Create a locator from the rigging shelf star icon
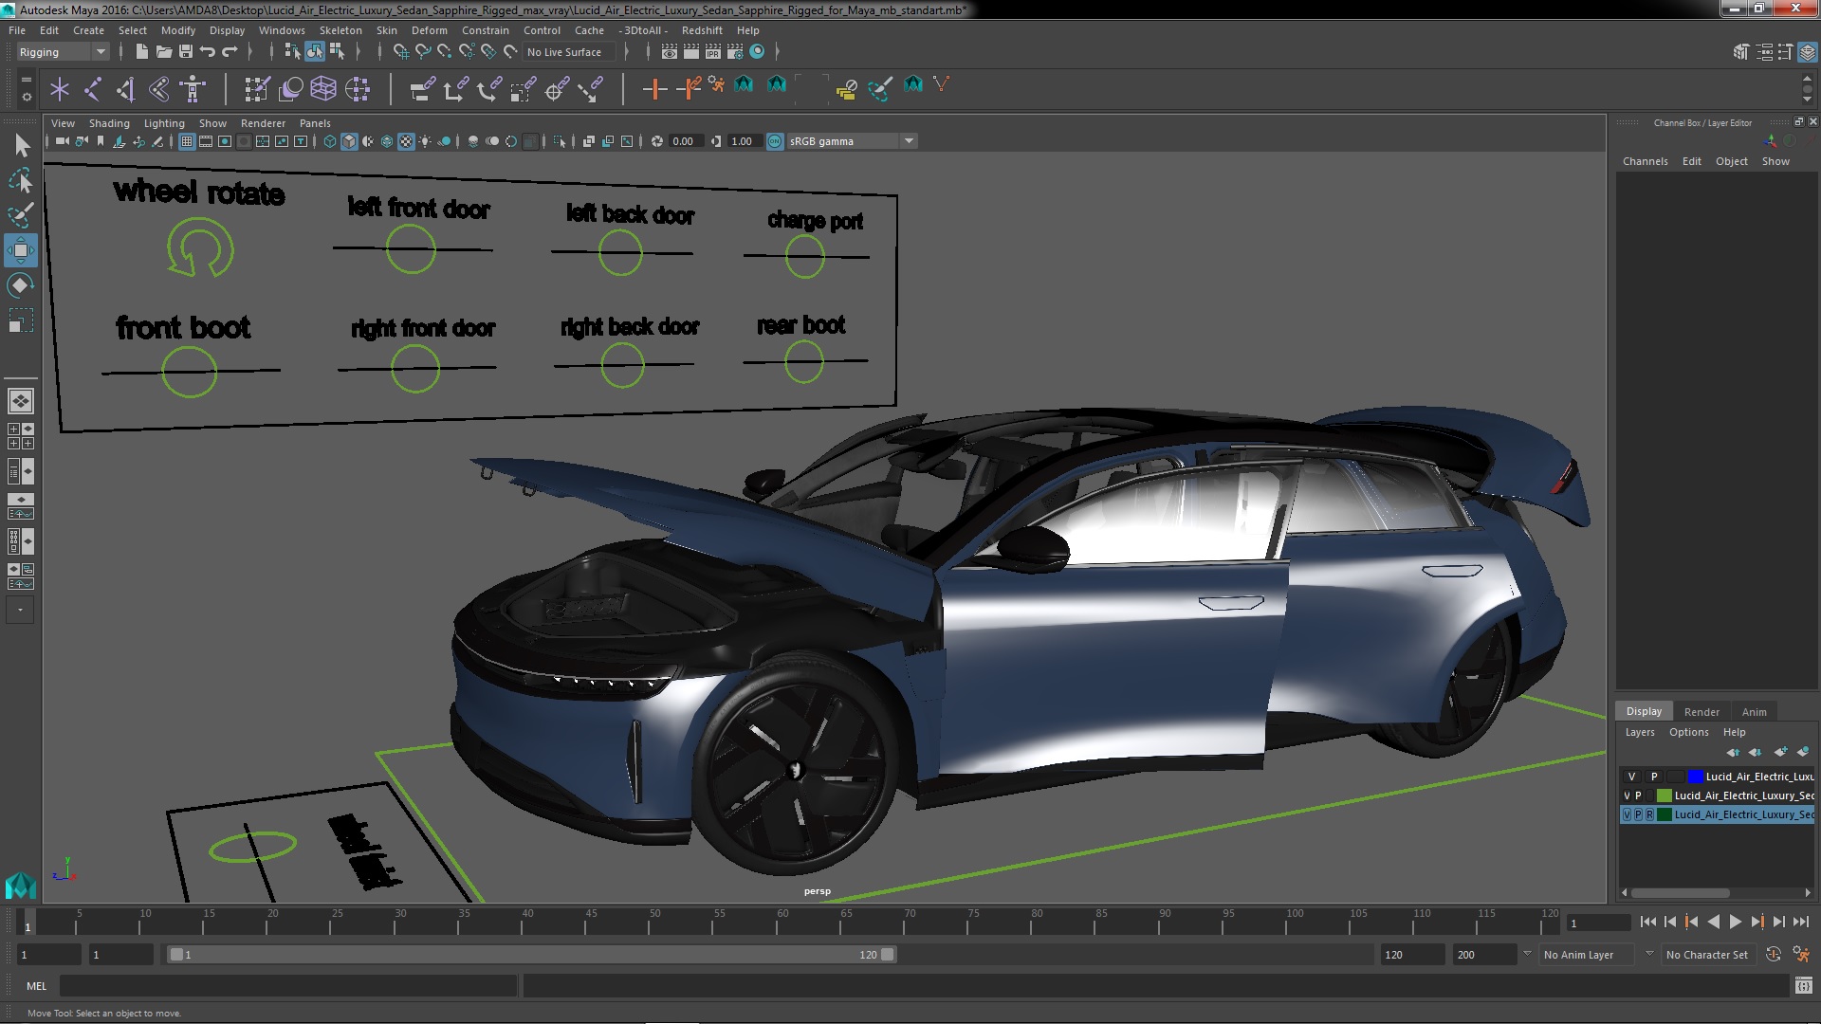Image resolution: width=1821 pixels, height=1024 pixels. pos(60,89)
